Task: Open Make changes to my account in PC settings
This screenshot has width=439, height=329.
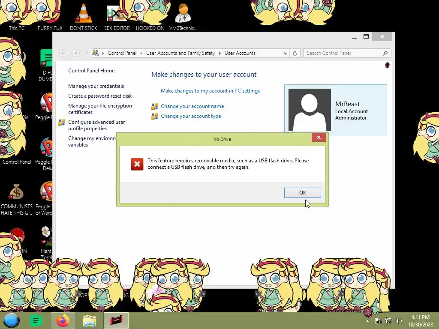Action: point(210,91)
